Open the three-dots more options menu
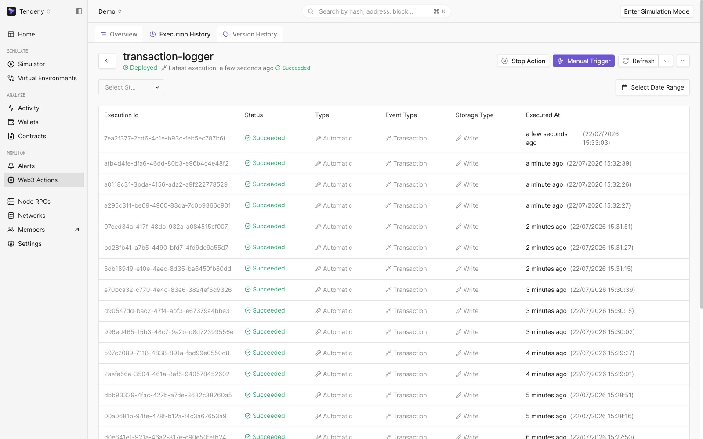The height and width of the screenshot is (439, 703). [683, 61]
